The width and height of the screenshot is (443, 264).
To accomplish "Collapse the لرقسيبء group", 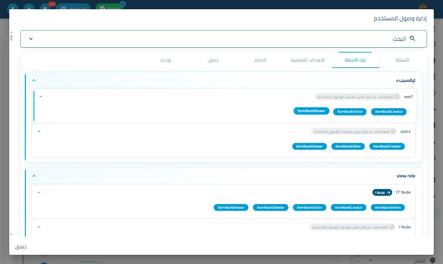I will click(34, 81).
